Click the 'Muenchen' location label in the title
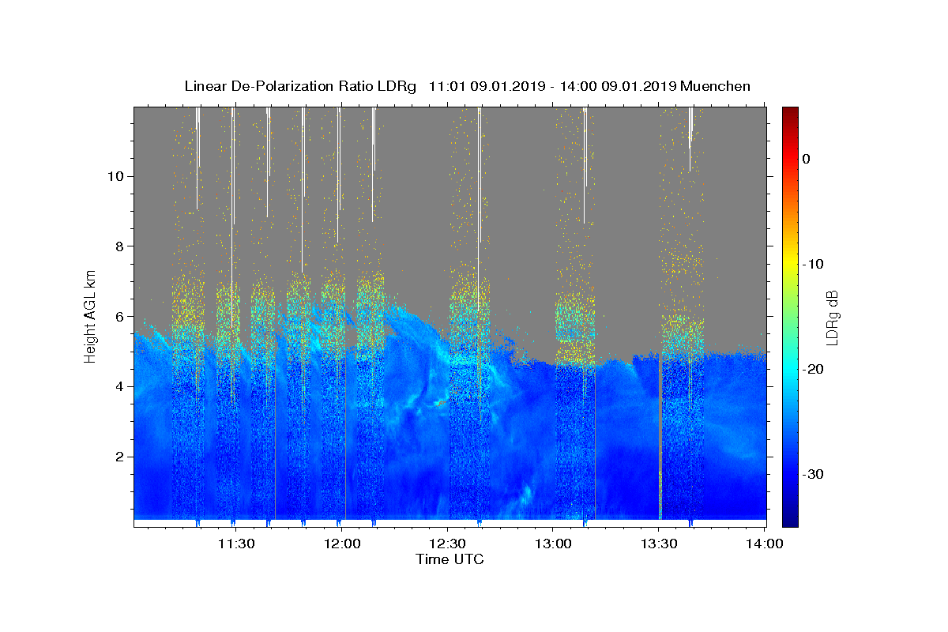948x632 pixels. 716,86
